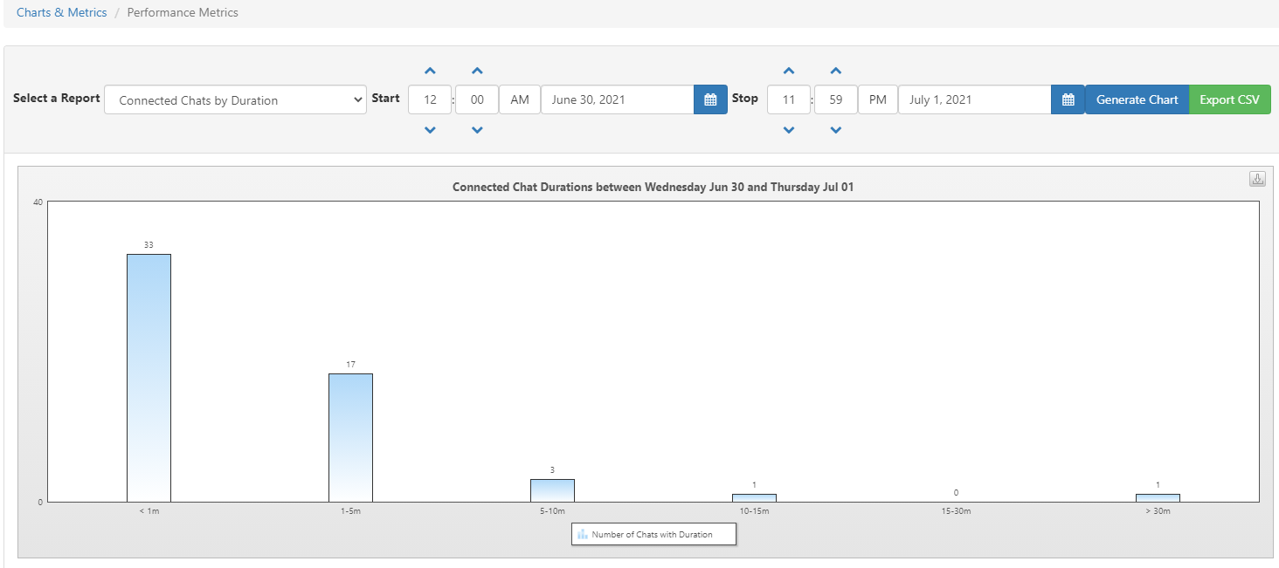Click the '5-10m' bar with 3 chats

point(552,490)
